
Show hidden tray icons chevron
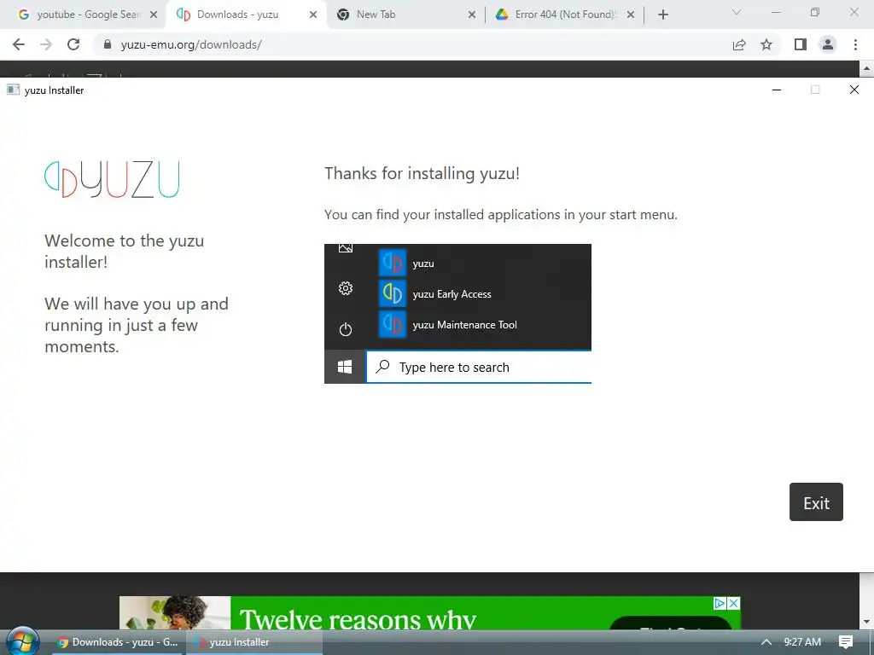pyautogui.click(x=766, y=642)
